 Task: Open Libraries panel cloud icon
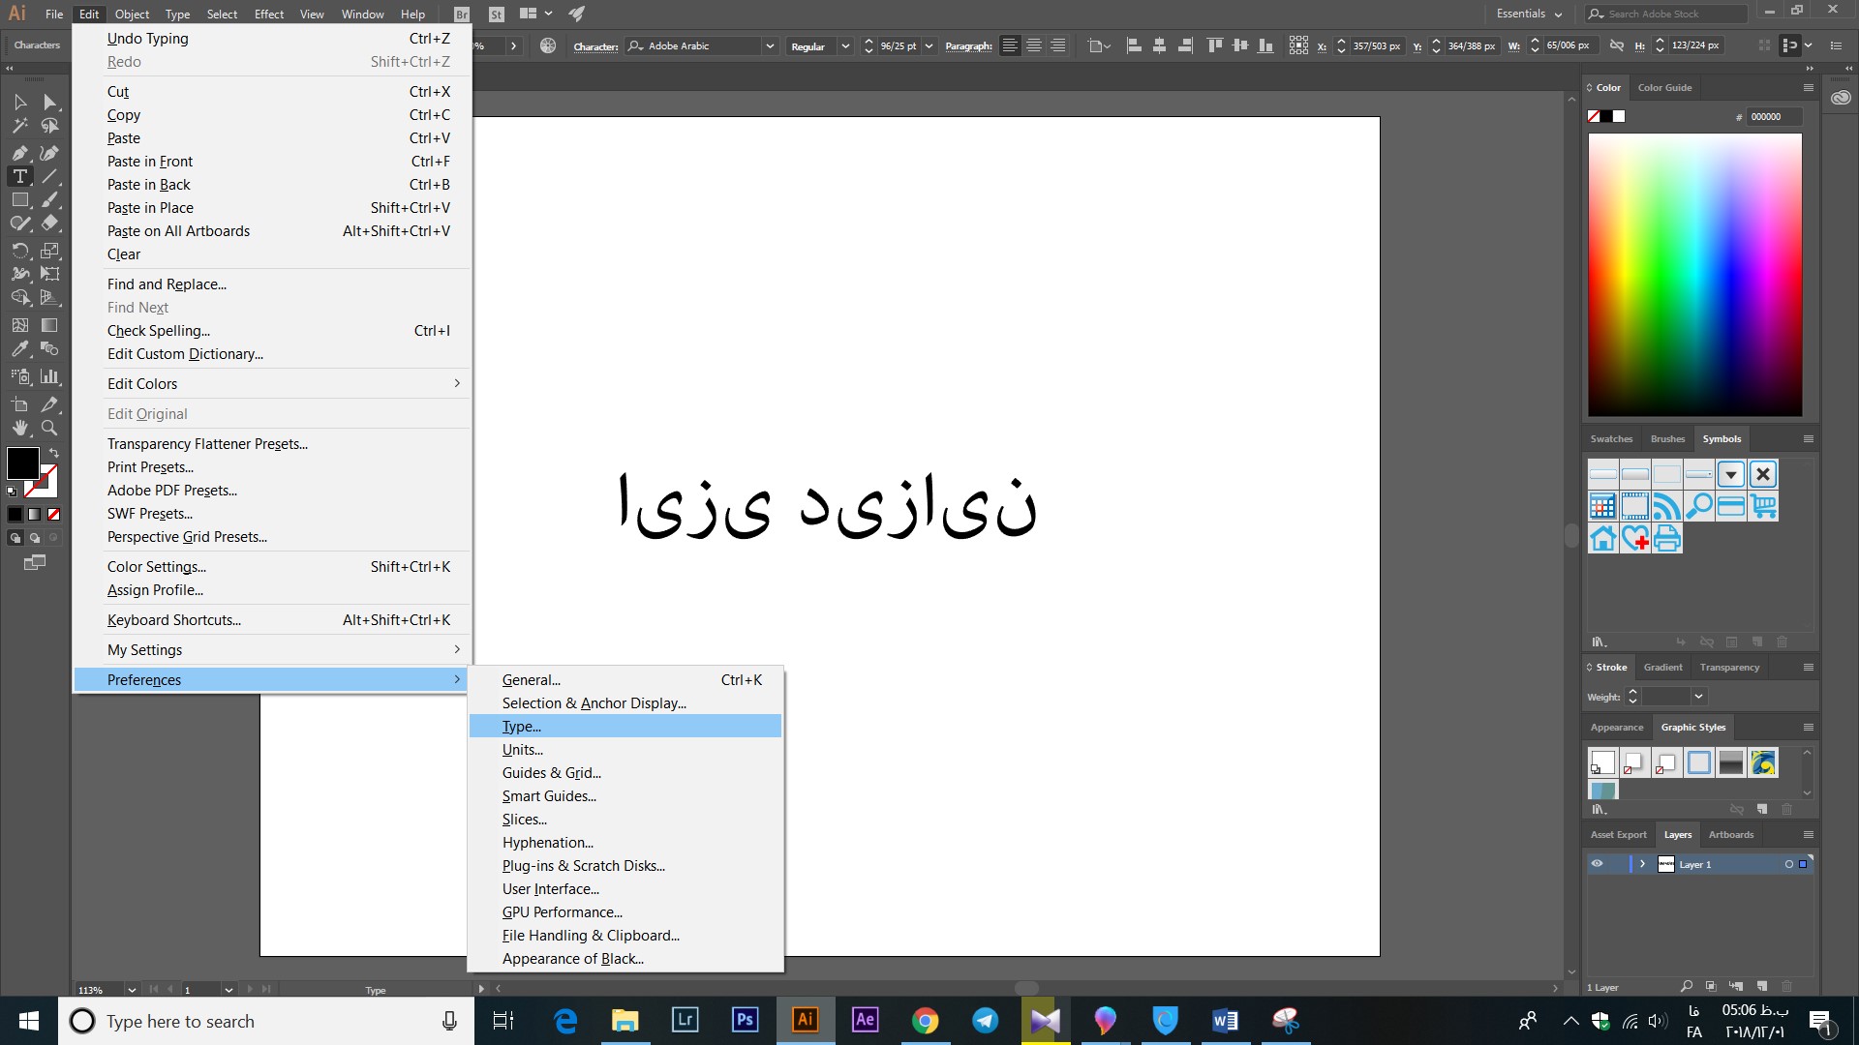pyautogui.click(x=1841, y=98)
